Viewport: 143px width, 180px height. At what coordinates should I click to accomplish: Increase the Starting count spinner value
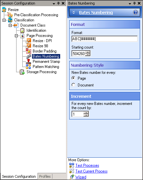pyautogui.click(x=88, y=52)
